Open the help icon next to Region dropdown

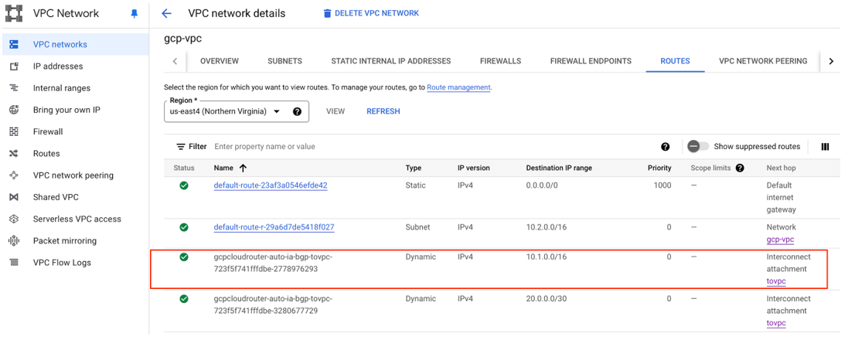[x=297, y=111]
